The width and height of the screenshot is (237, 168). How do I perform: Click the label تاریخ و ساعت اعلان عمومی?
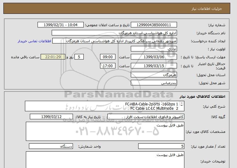click(x=107, y=25)
